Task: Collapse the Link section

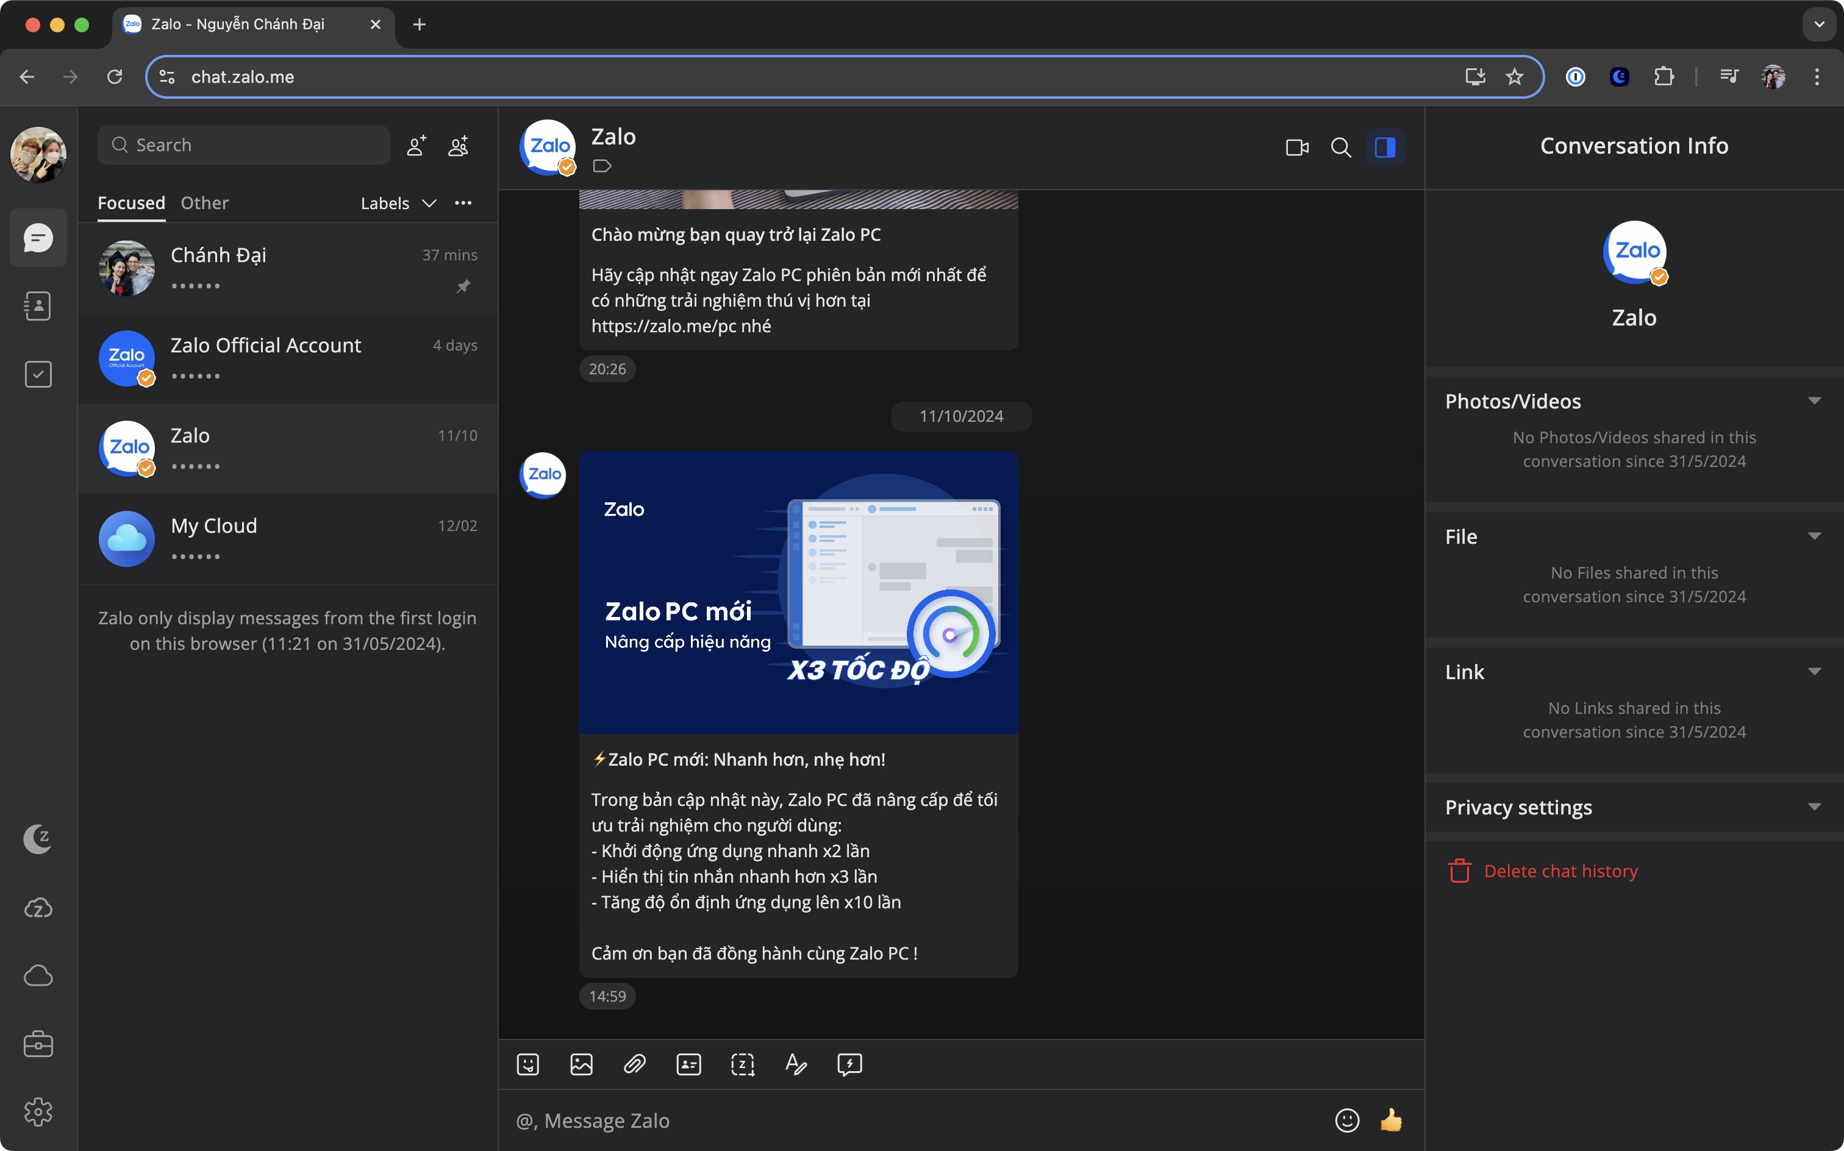Action: 1814,671
